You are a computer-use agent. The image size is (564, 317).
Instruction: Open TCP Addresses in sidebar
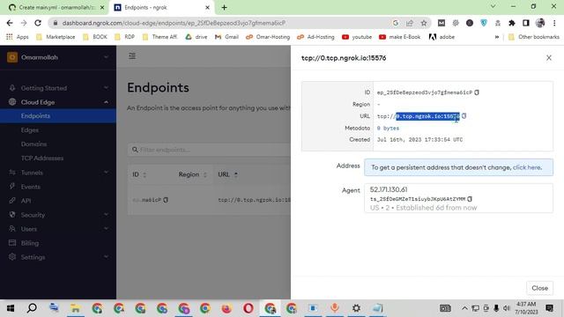[x=42, y=158]
